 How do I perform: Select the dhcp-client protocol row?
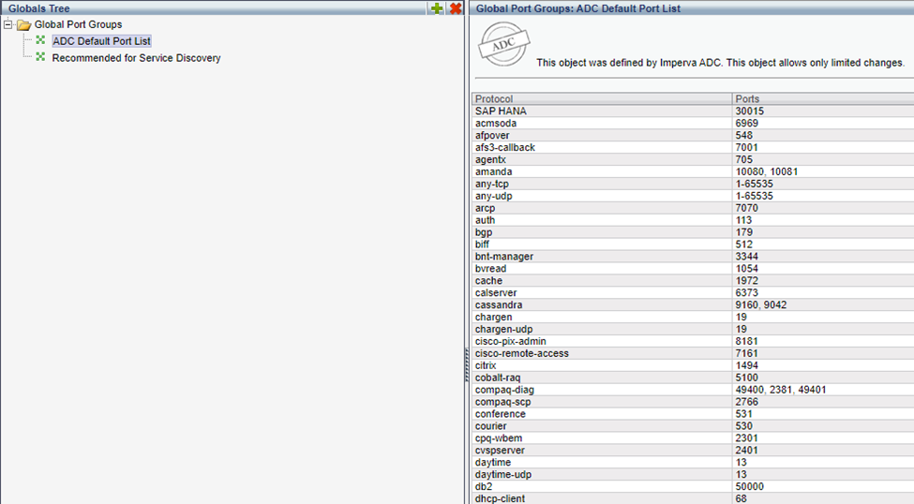(693, 498)
